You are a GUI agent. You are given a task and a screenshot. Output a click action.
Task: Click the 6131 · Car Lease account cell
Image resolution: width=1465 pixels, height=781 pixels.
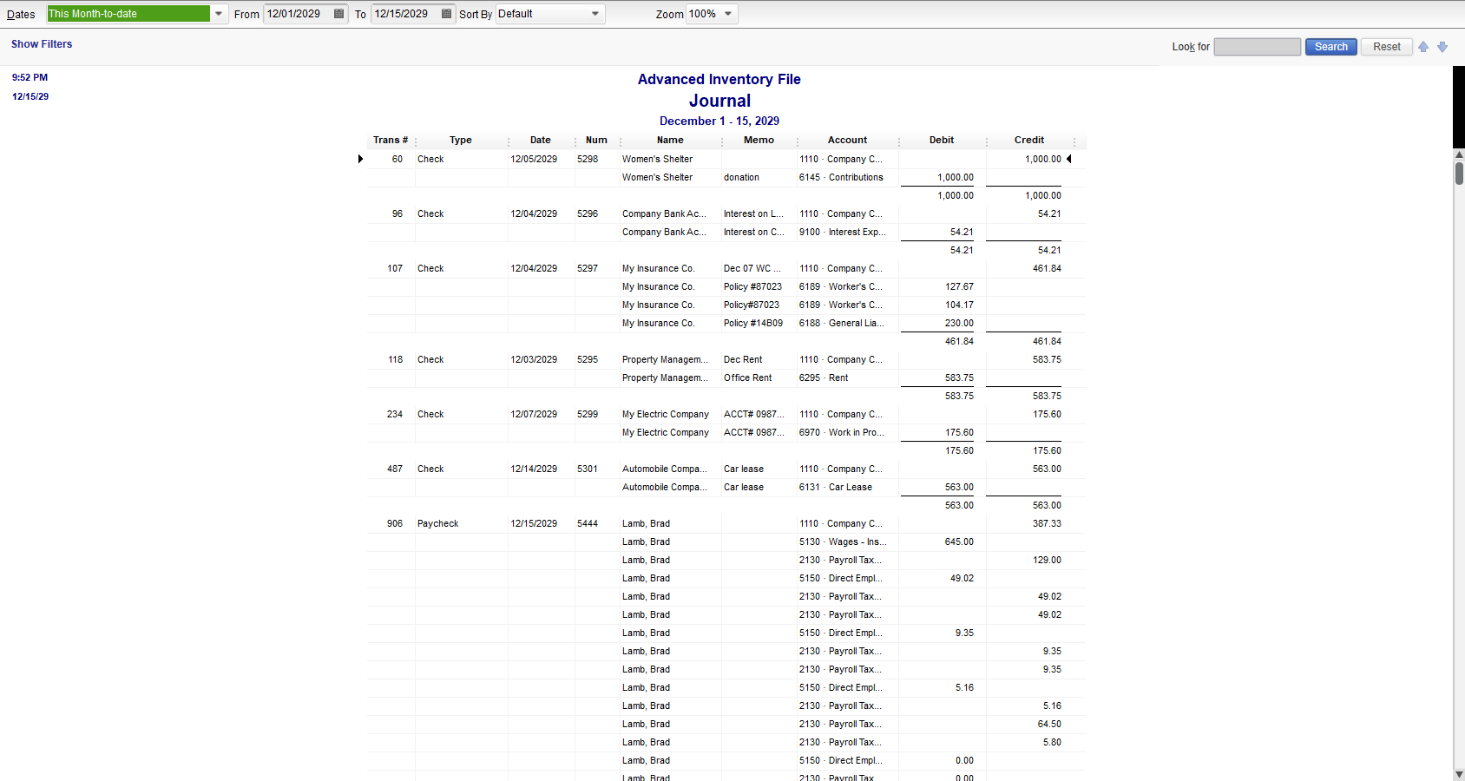(x=836, y=487)
